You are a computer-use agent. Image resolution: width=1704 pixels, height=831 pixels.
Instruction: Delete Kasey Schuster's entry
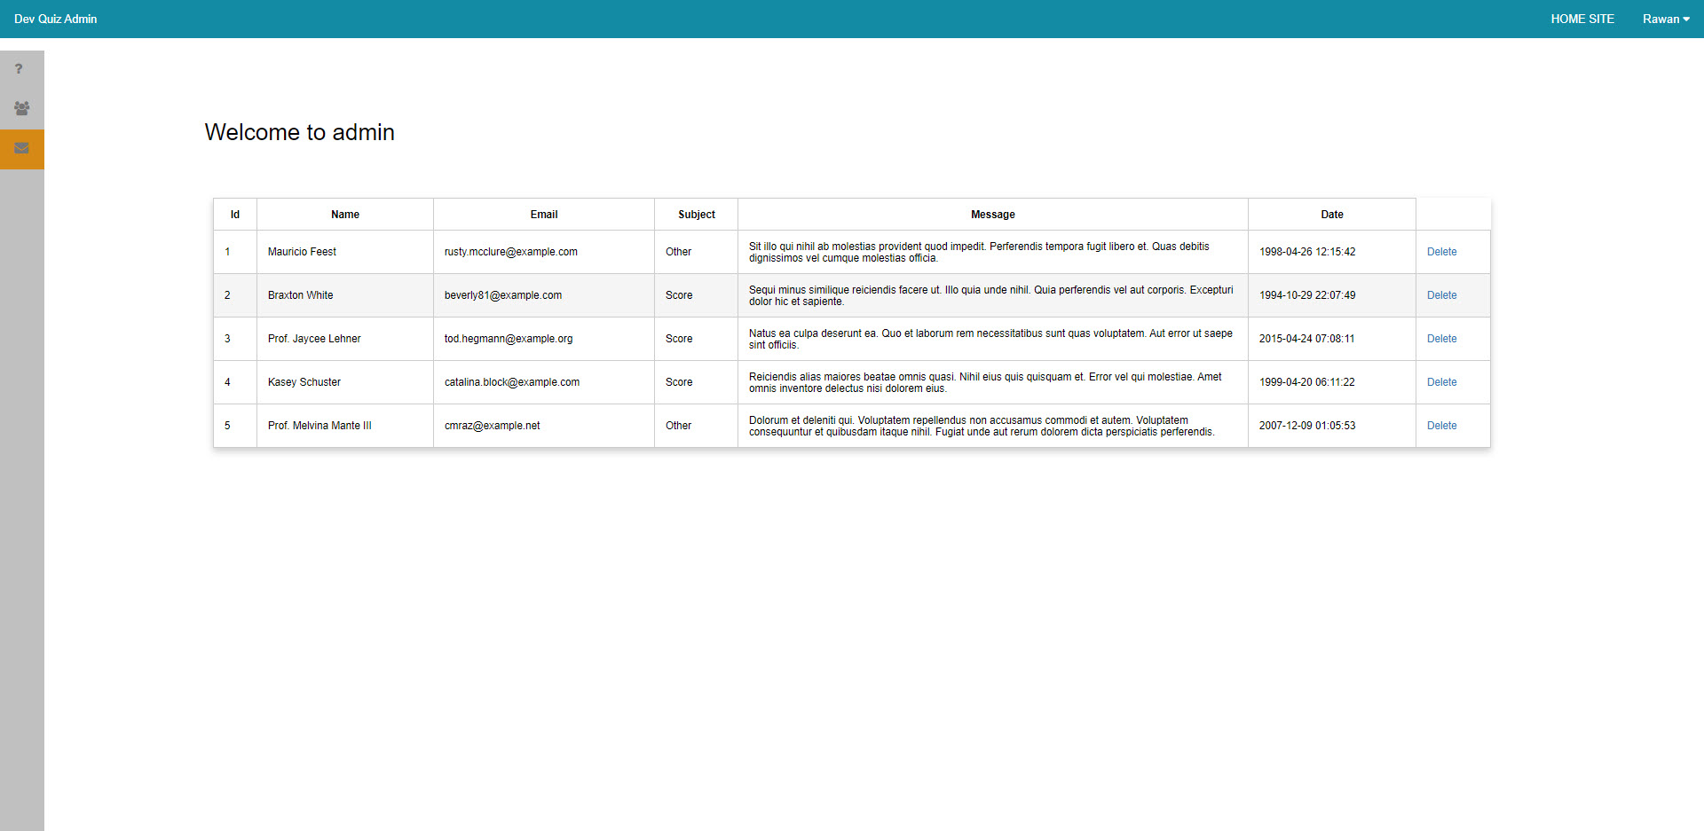(1441, 382)
